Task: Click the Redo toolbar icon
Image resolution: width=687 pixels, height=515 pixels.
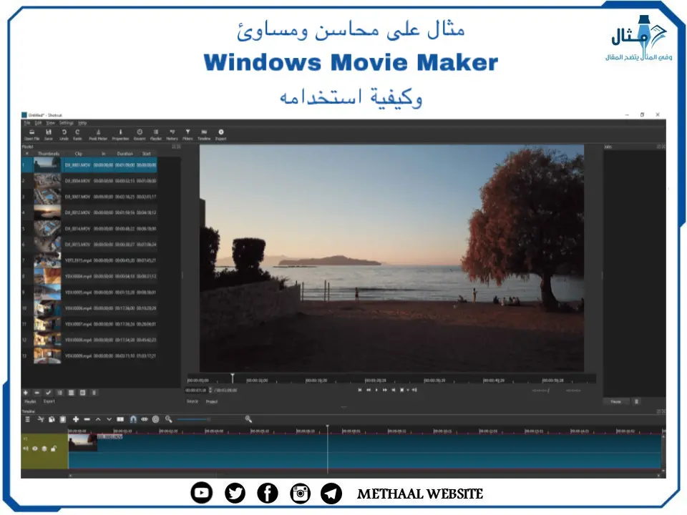Action: 77,134
